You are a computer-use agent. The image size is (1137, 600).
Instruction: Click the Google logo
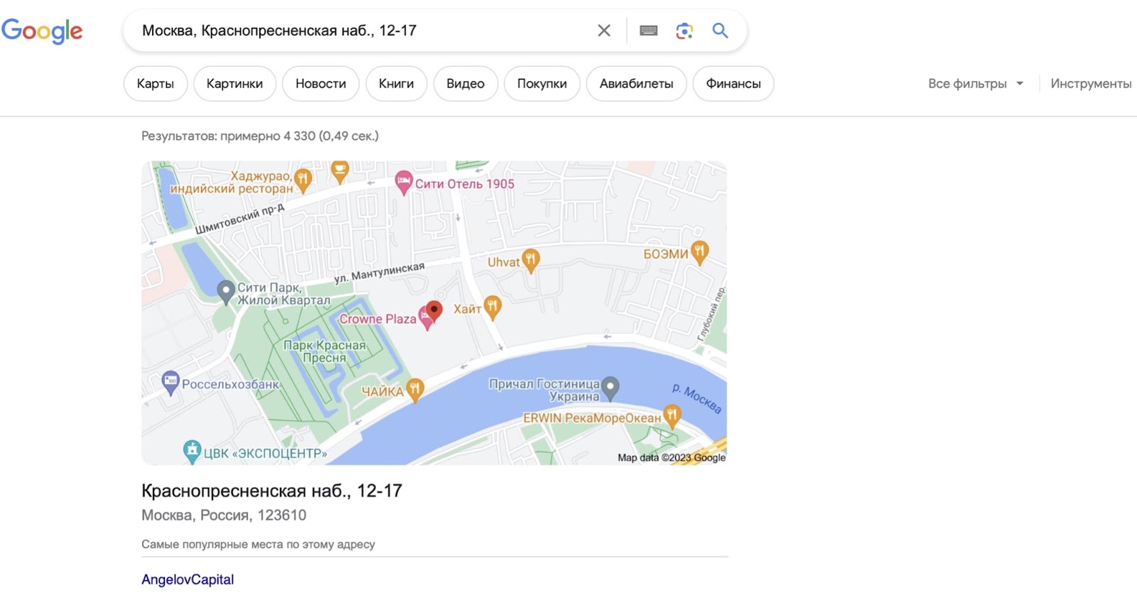[x=42, y=31]
